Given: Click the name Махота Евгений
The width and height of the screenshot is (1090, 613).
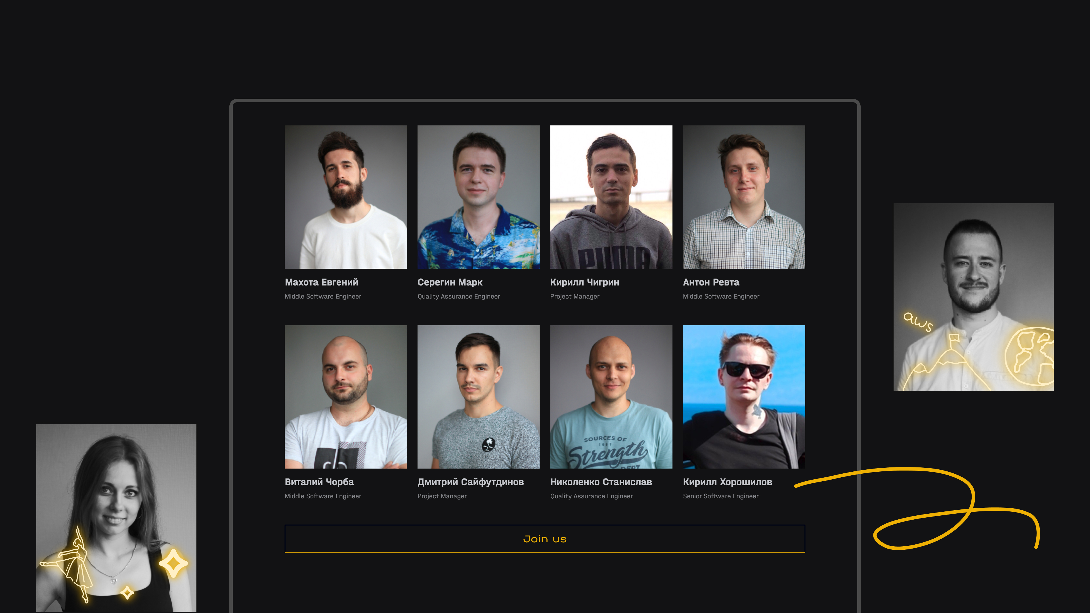Looking at the screenshot, I should pyautogui.click(x=321, y=282).
